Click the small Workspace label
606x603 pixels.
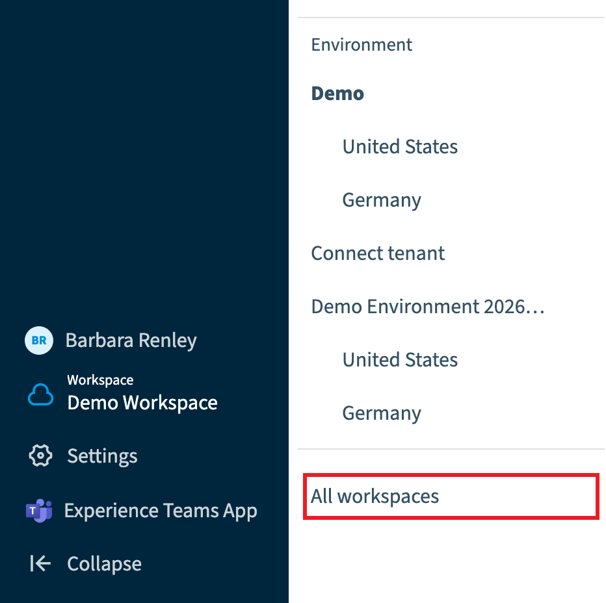pyautogui.click(x=101, y=380)
